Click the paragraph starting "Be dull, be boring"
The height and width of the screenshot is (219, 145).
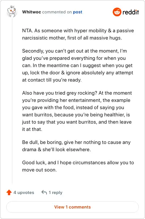(x=76, y=146)
